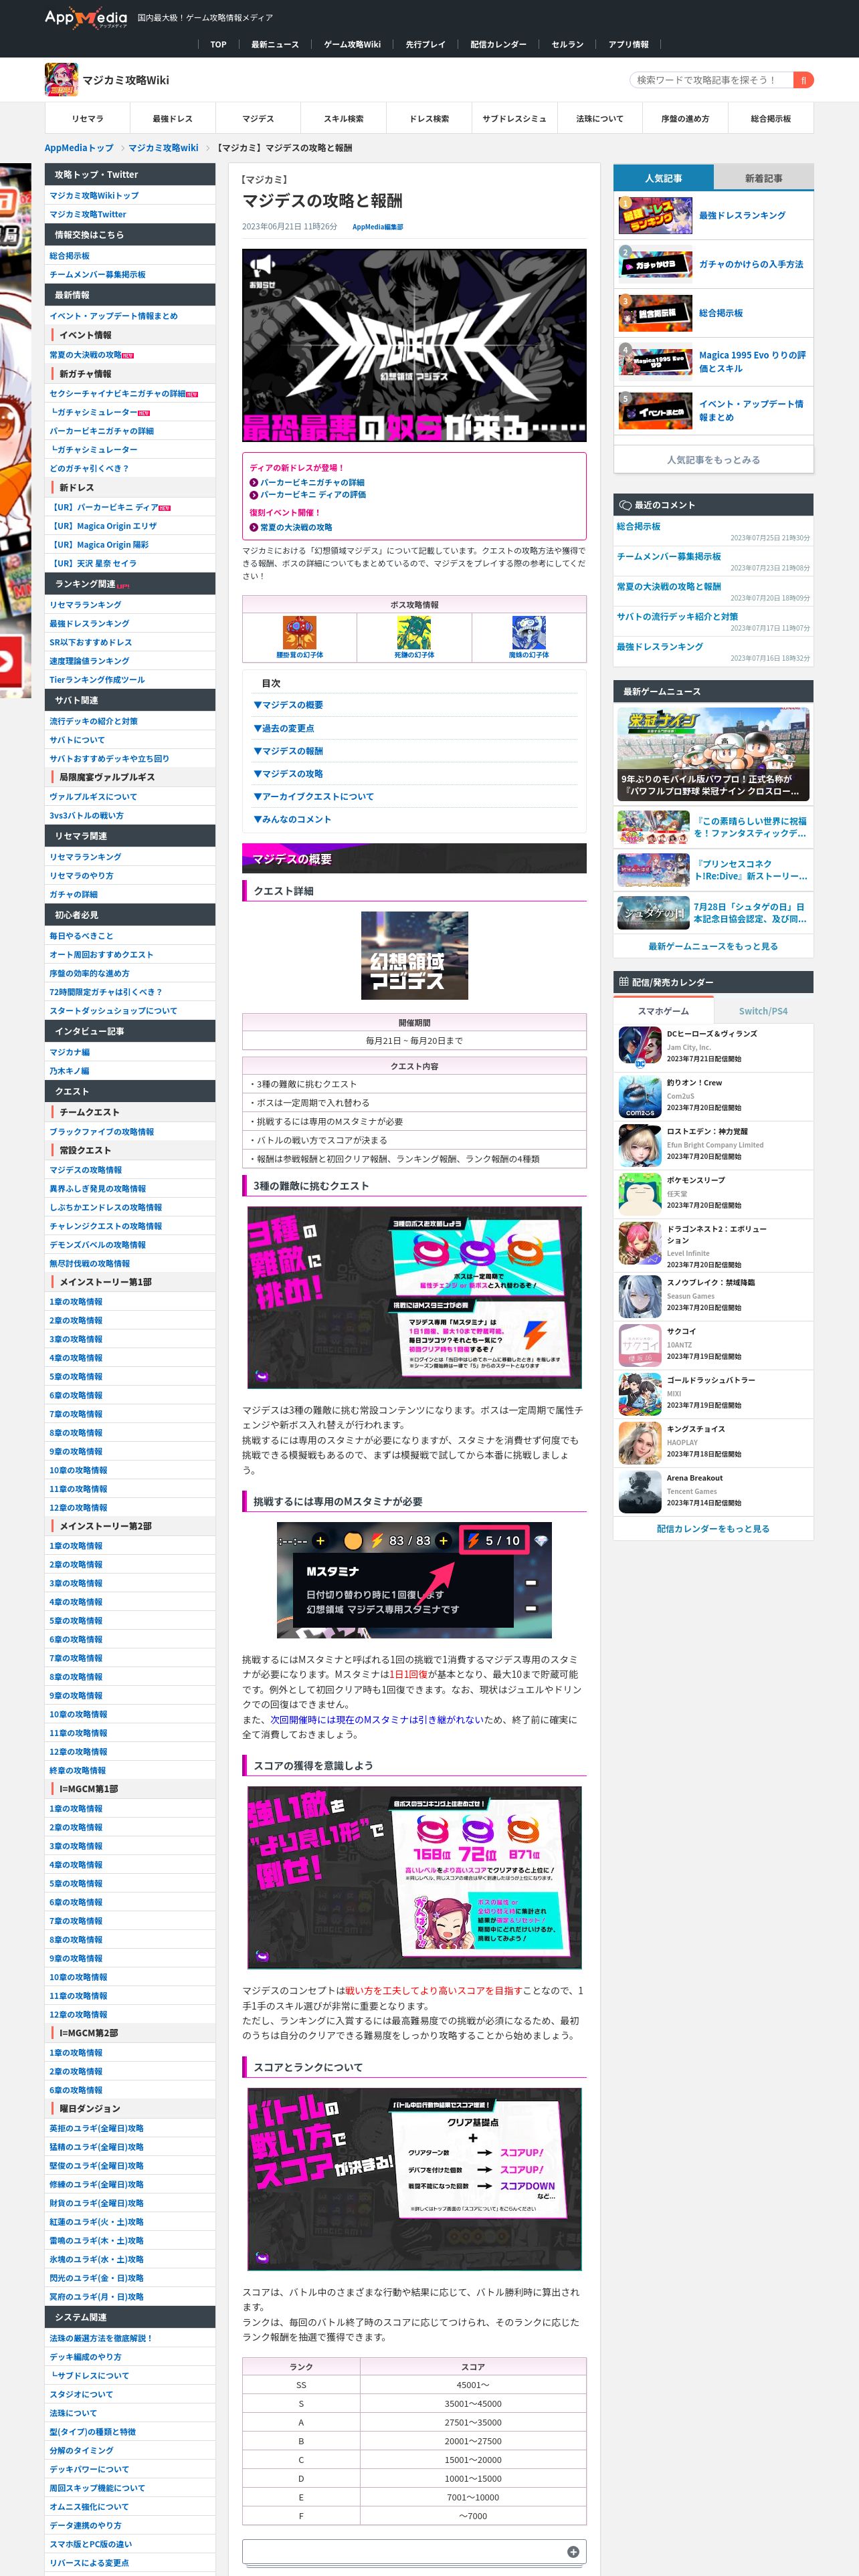Click the サクコイ app icon
This screenshot has width=859, height=2576.
point(639,1345)
